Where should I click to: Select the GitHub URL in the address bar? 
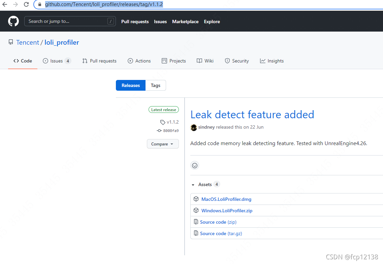(x=104, y=4)
